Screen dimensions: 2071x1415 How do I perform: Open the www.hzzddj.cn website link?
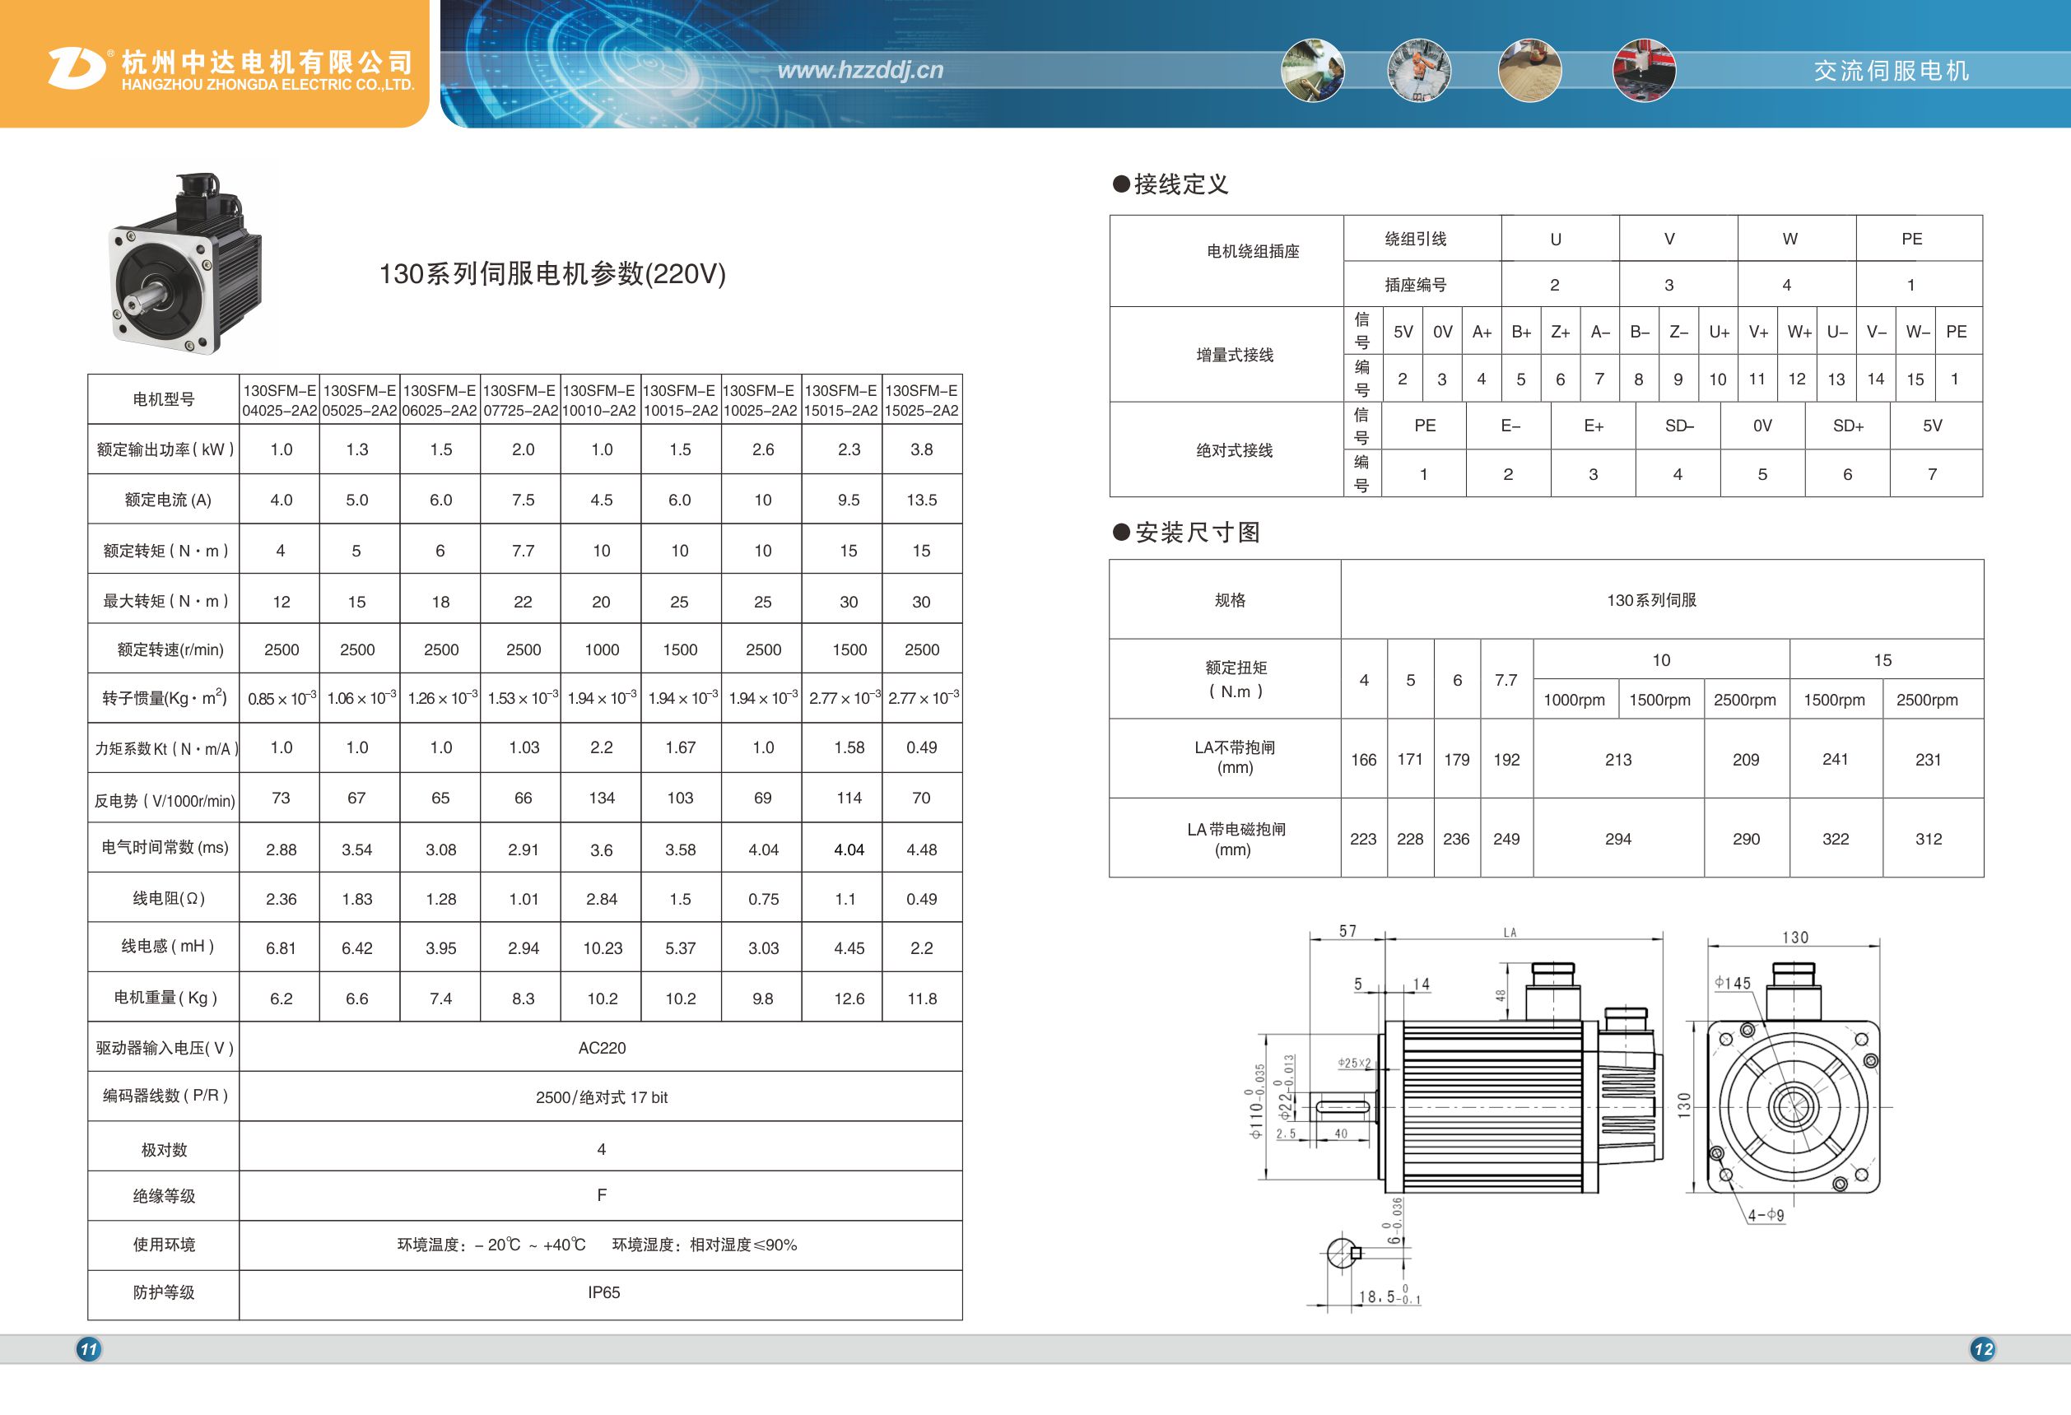860,71
